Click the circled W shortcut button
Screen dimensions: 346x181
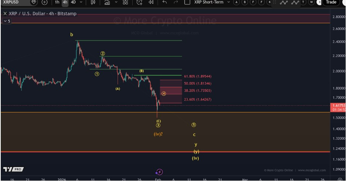[x=311, y=2]
